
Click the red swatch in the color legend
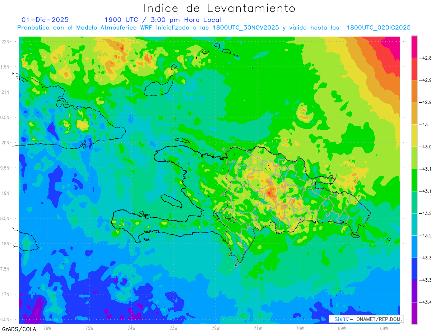[x=414, y=69]
